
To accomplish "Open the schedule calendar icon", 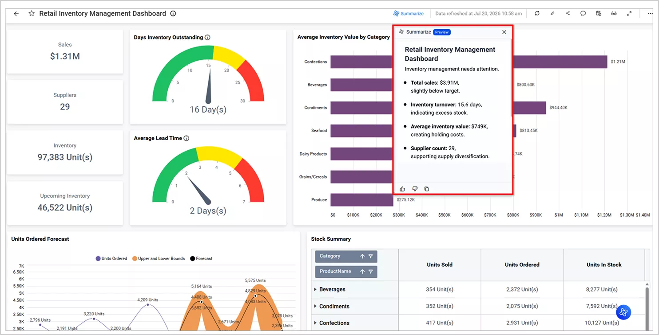I will (x=599, y=14).
